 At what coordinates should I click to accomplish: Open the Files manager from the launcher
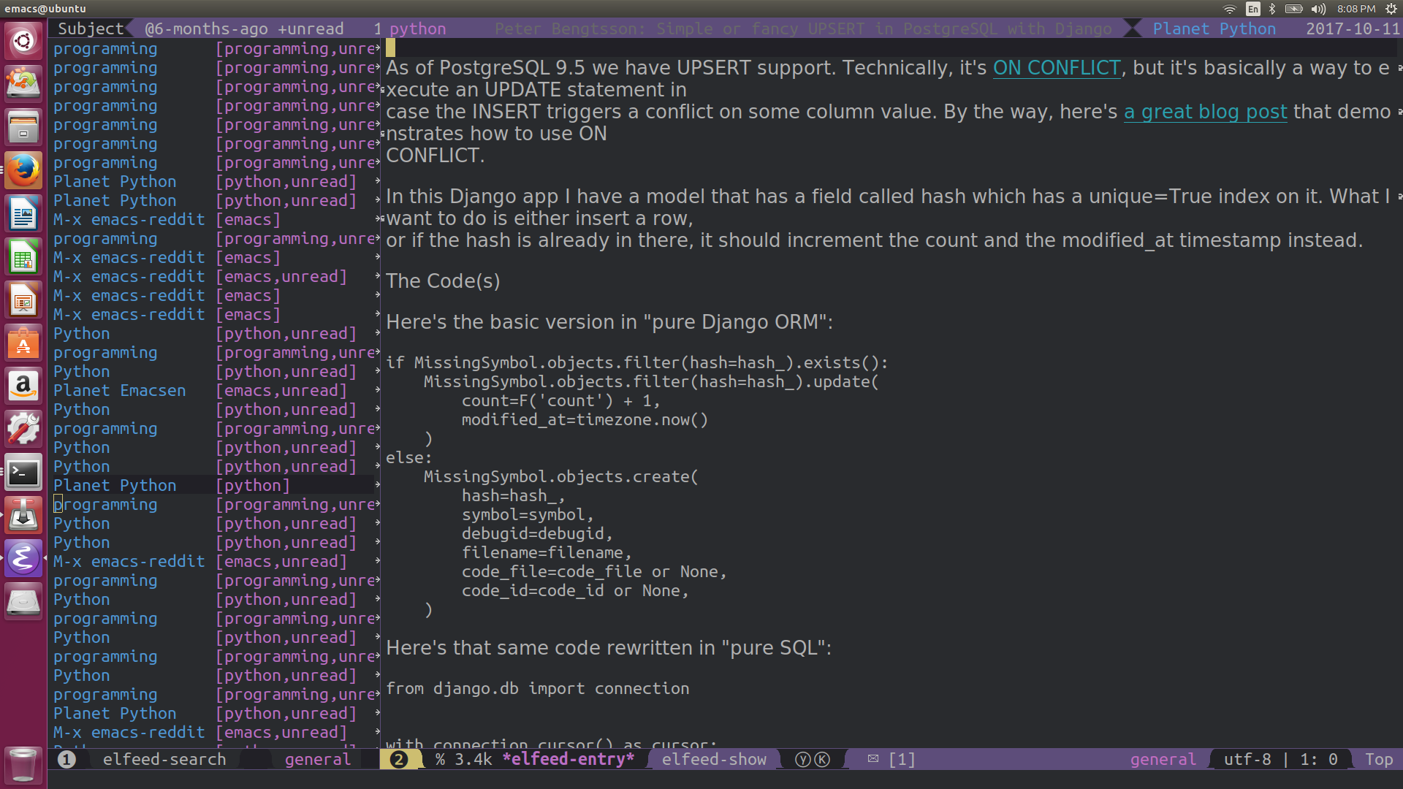click(23, 126)
